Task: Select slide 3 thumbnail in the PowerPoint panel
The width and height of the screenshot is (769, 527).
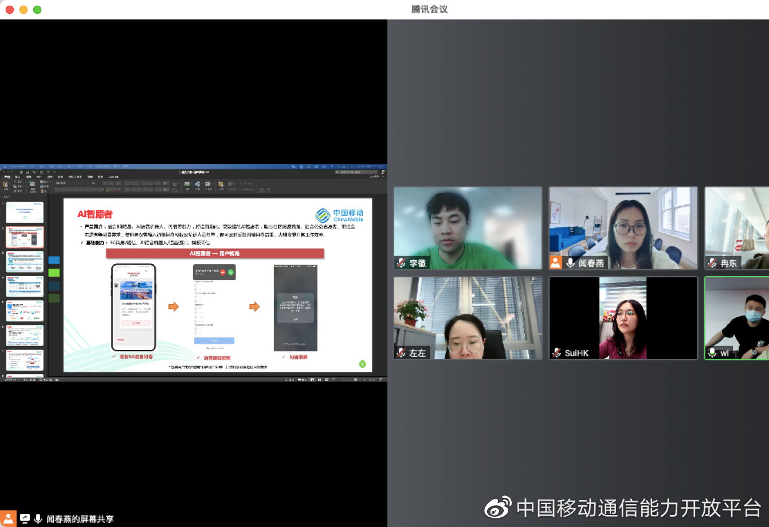Action: 25,261
